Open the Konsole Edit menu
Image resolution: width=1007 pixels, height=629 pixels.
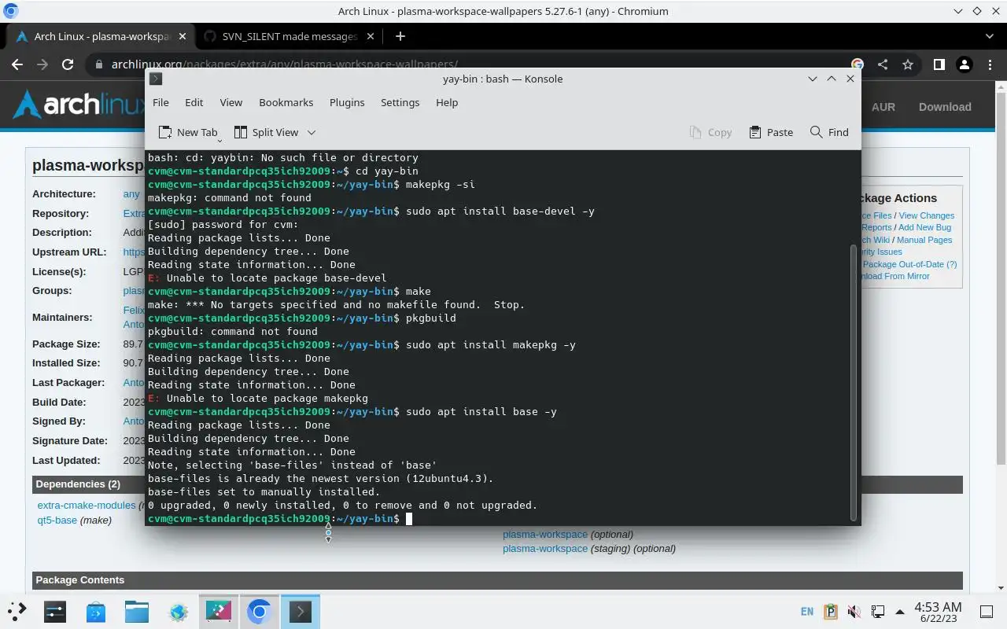(194, 102)
